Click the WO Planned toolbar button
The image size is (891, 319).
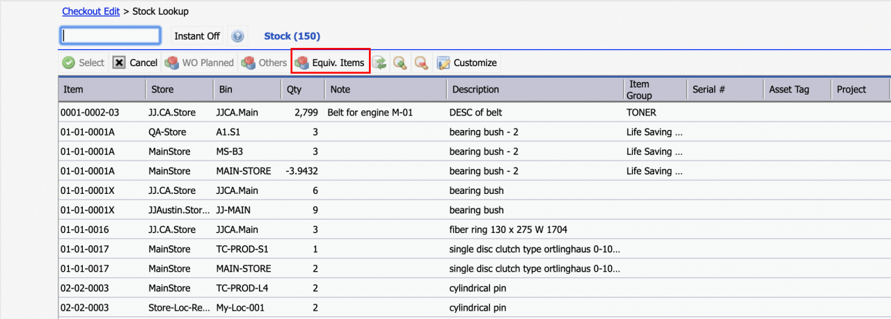point(200,63)
